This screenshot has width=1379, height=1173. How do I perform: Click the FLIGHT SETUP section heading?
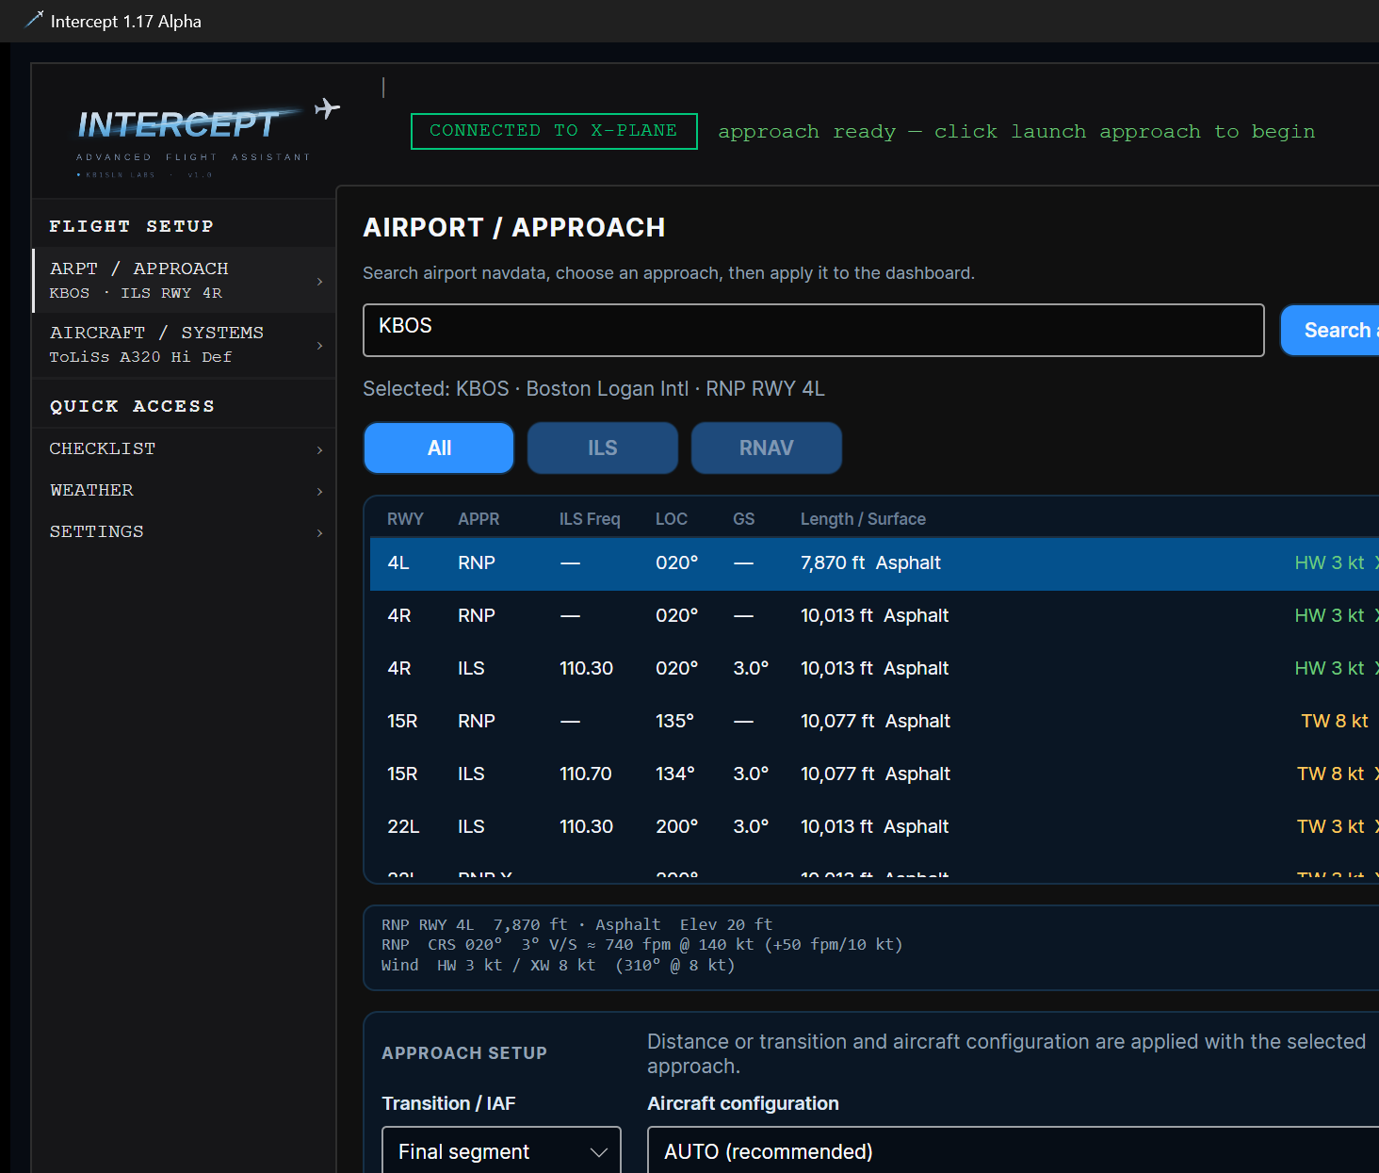pyautogui.click(x=132, y=226)
